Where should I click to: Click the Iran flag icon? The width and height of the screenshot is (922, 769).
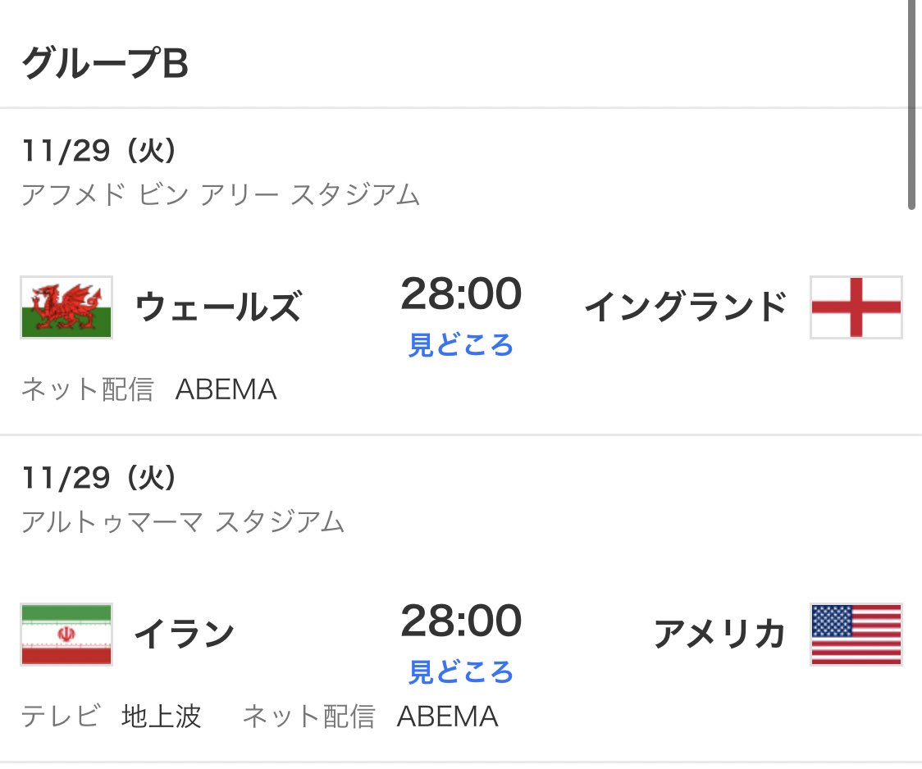pyautogui.click(x=66, y=635)
